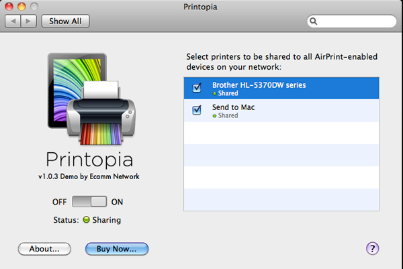Uncheck the Brother HL-5370DW series checkbox
Image resolution: width=403 pixels, height=269 pixels.
click(197, 87)
